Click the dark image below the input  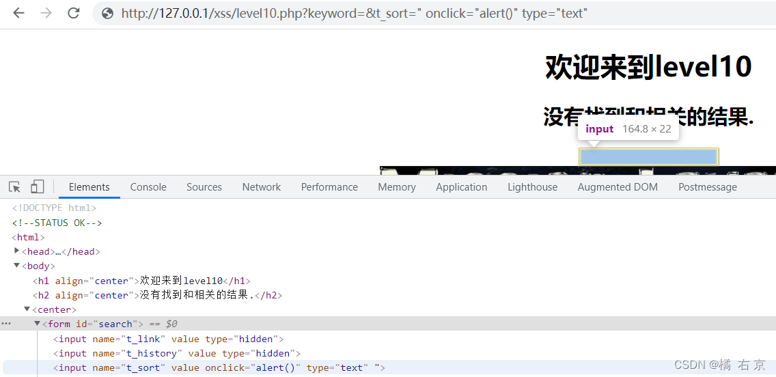point(577,170)
